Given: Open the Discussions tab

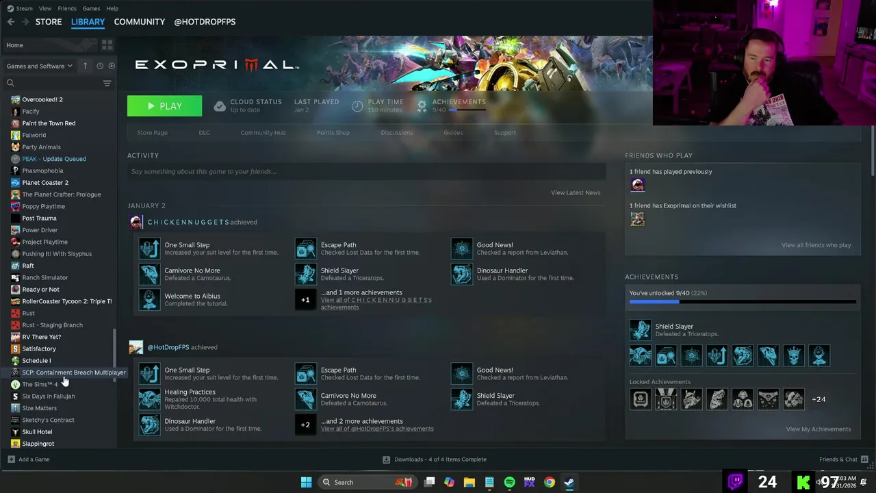Looking at the screenshot, I should click(397, 133).
